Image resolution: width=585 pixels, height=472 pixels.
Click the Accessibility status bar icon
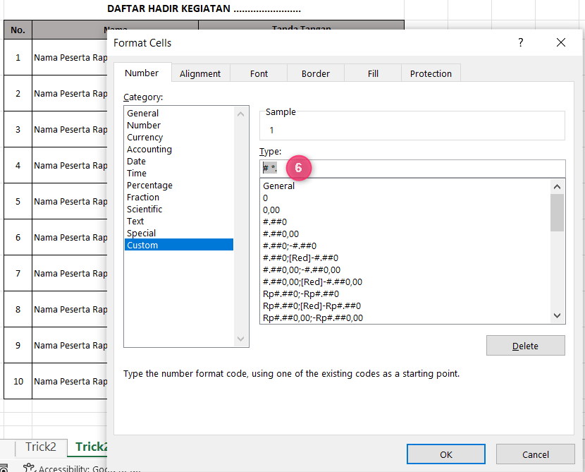pyautogui.click(x=29, y=468)
